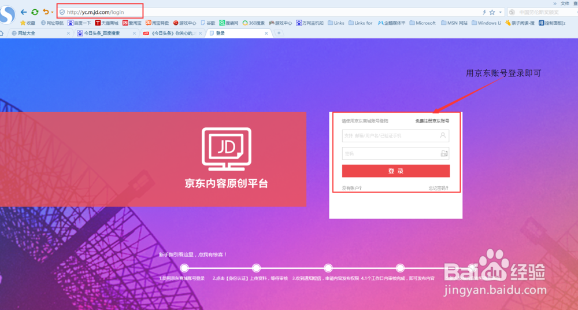Viewport: 578px width, 310px height.
Task: Click the Sogou browser logo
Action: tap(6, 15)
